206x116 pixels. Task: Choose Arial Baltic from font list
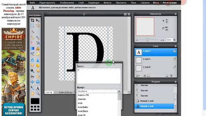83,107
